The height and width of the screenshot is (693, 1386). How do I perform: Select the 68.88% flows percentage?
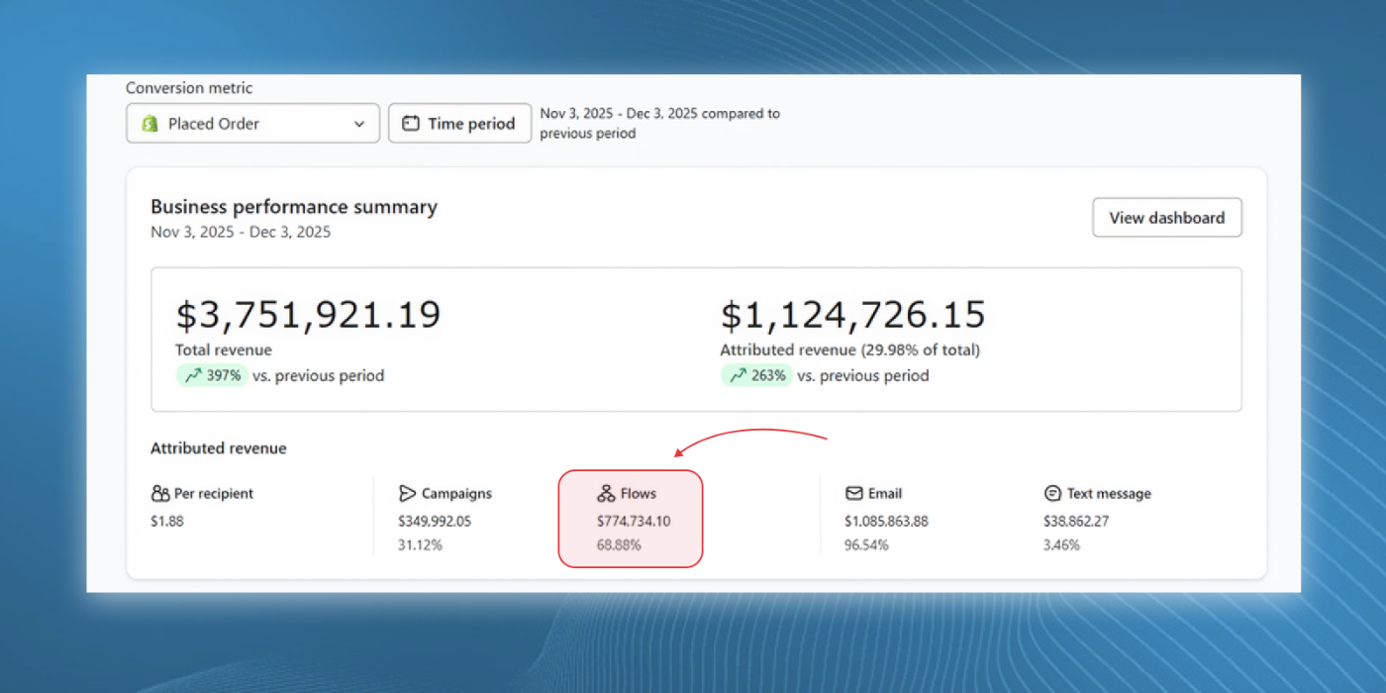(x=619, y=544)
